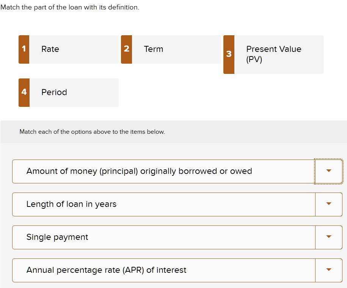
Task: Select the option tile labeled Term
Action: point(171,49)
